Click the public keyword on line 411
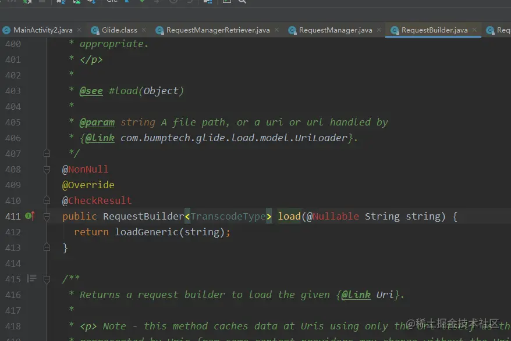The height and width of the screenshot is (341, 511). 80,216
